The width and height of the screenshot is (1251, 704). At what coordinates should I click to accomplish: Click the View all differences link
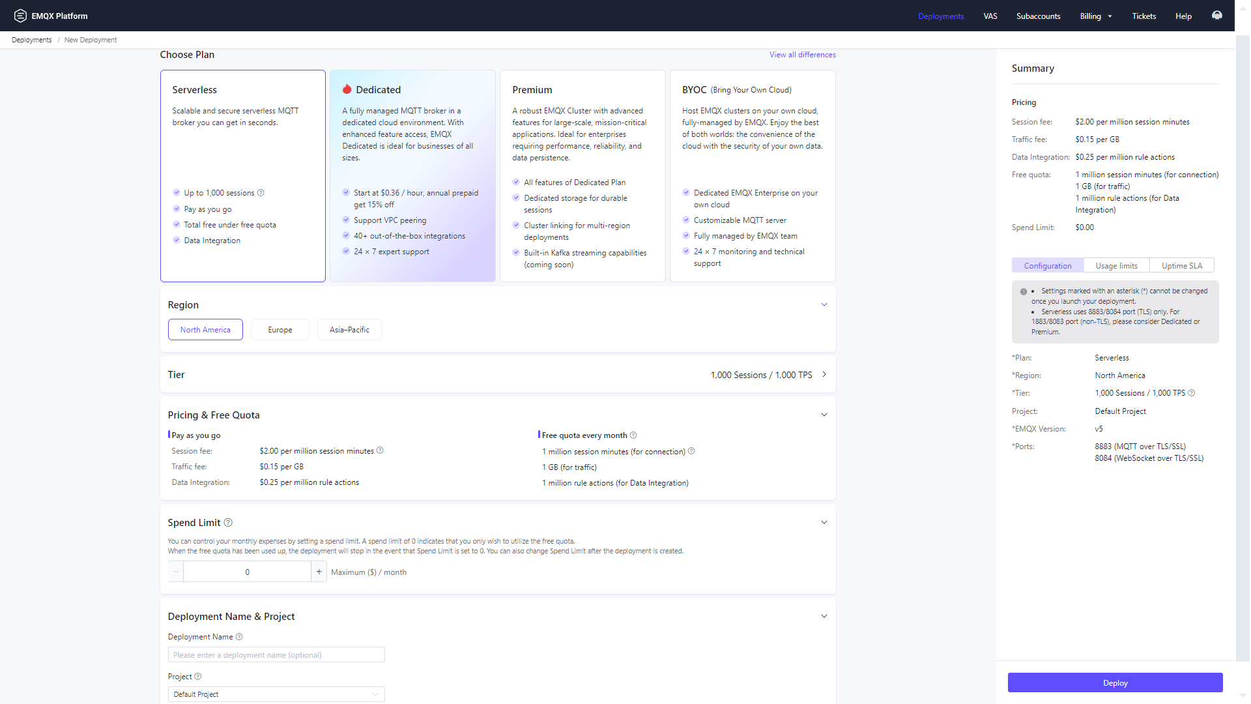click(802, 55)
